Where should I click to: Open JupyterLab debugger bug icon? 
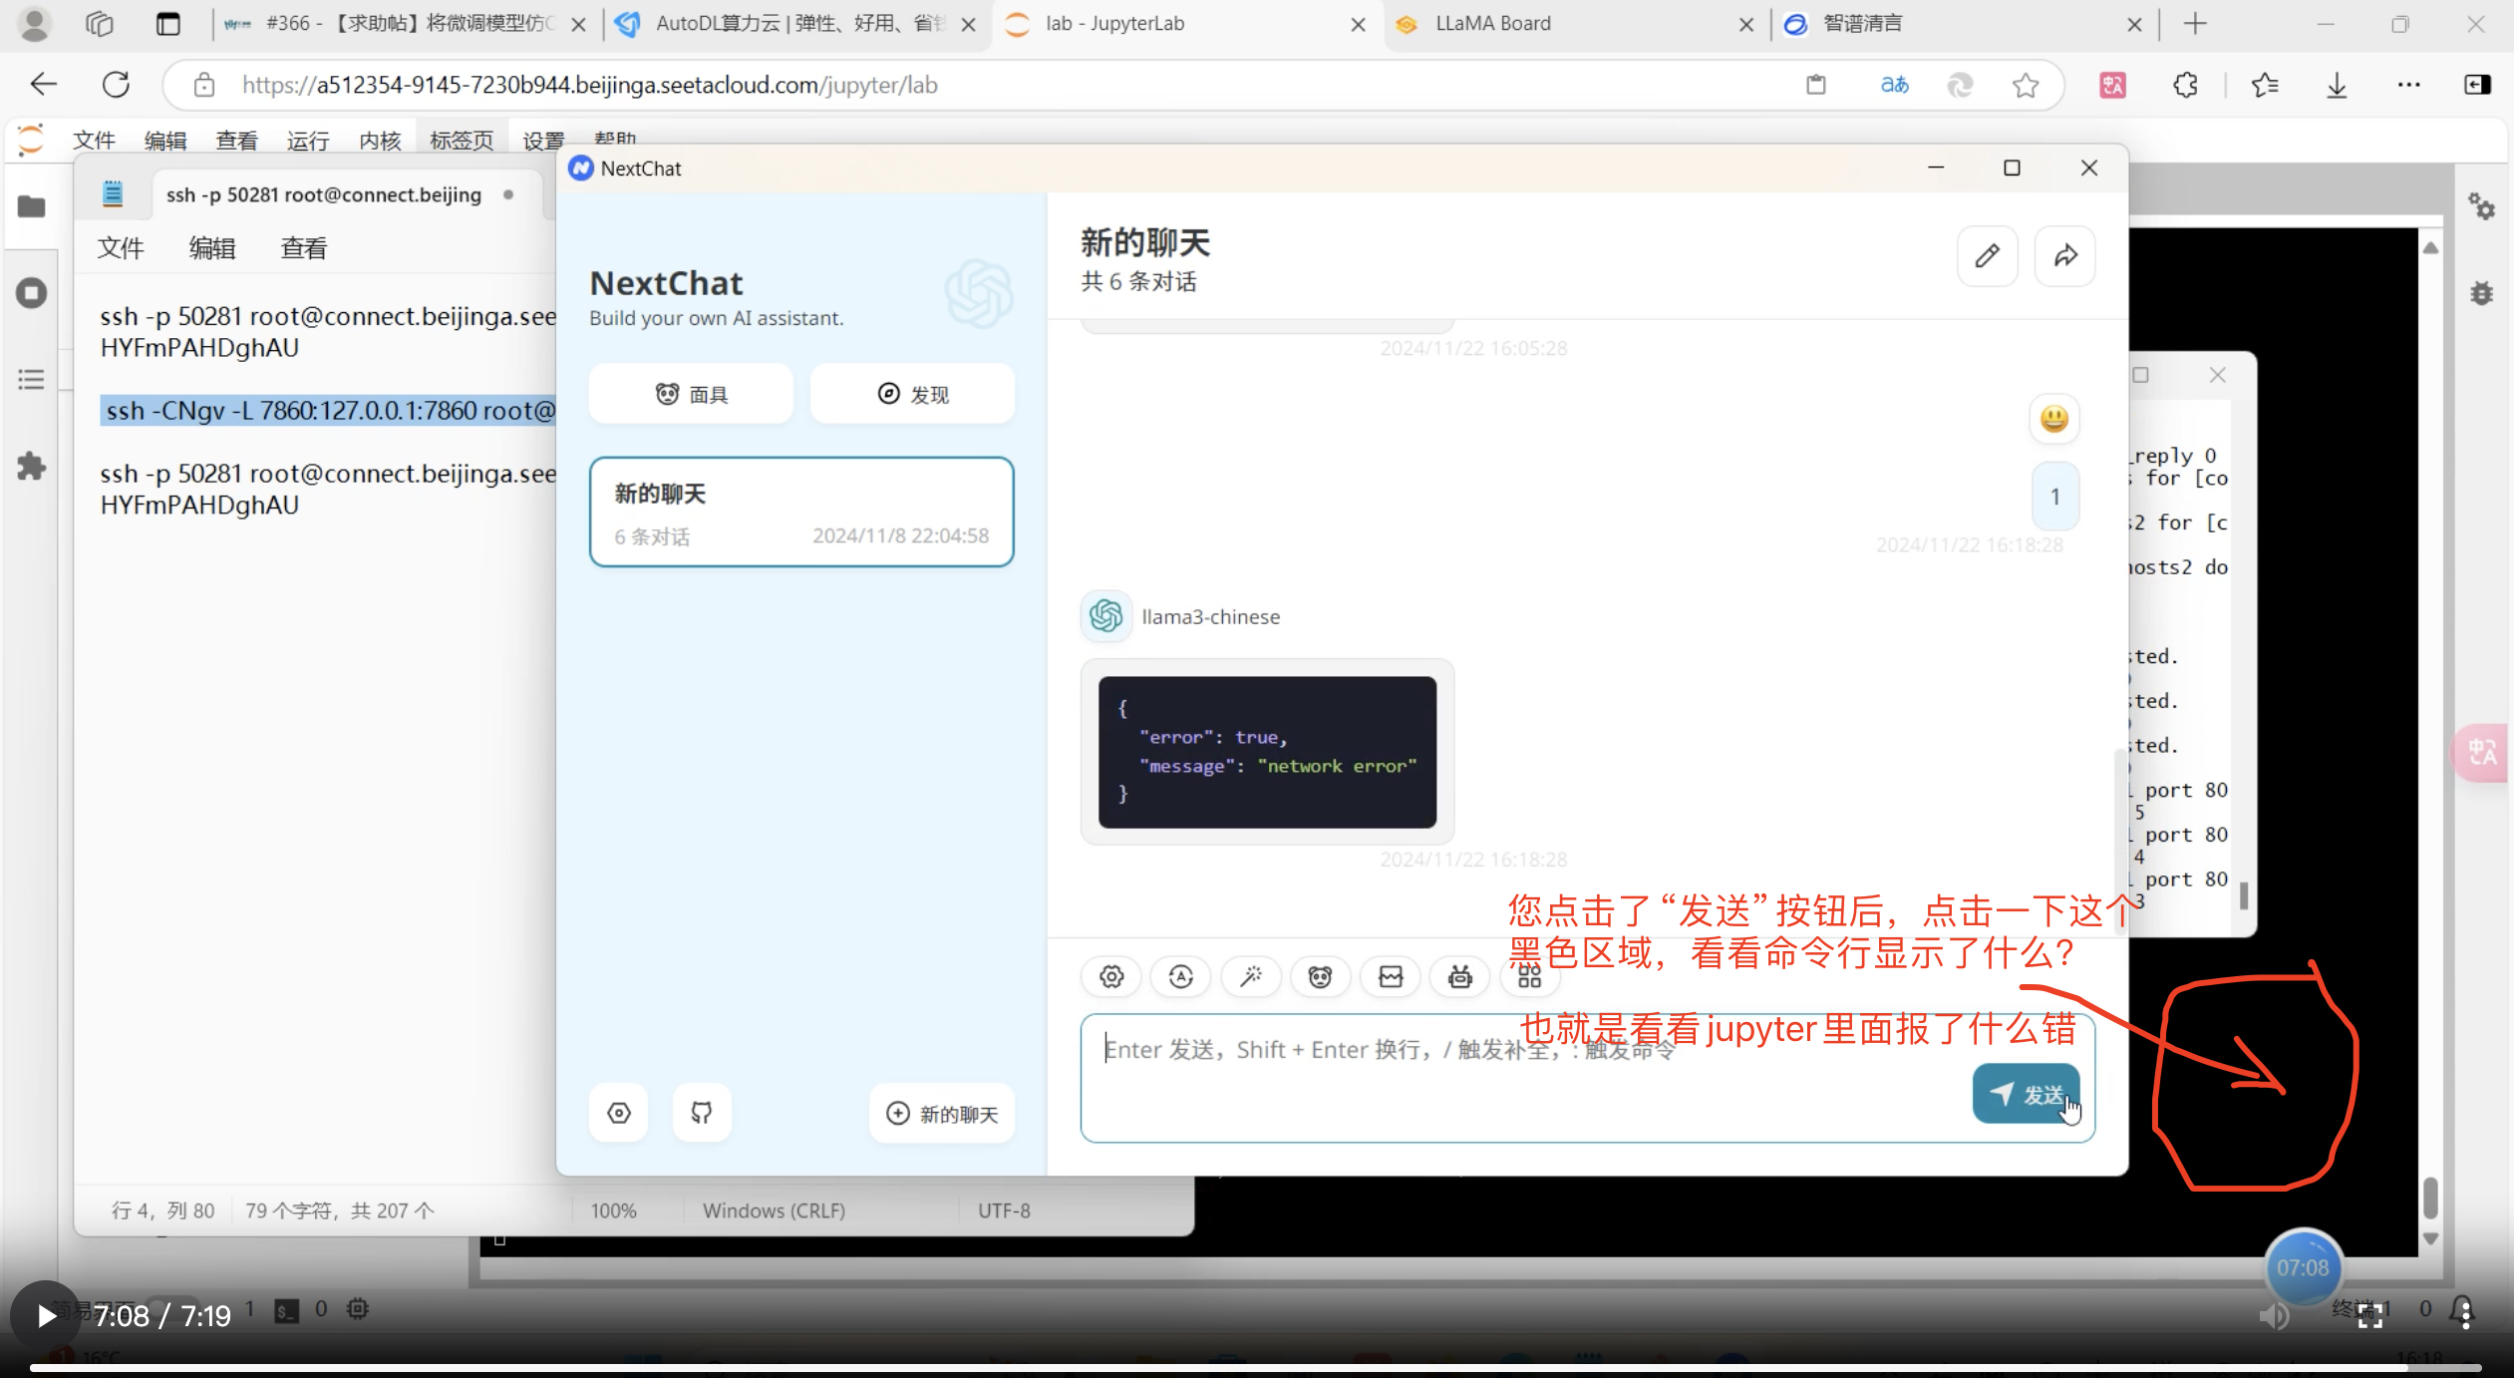(x=2481, y=293)
